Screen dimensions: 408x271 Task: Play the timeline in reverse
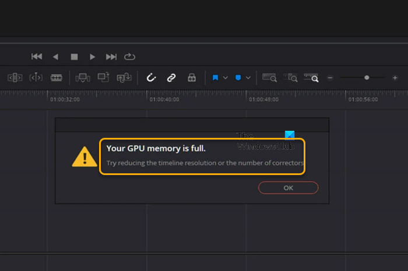[x=55, y=56]
